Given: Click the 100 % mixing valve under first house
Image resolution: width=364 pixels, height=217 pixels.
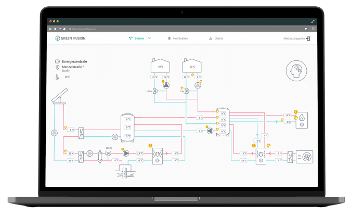Looking at the screenshot, I should click(155, 91).
